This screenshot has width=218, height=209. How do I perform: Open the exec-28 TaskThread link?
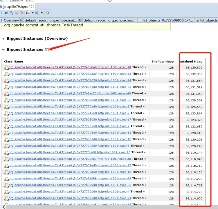tap(70, 67)
